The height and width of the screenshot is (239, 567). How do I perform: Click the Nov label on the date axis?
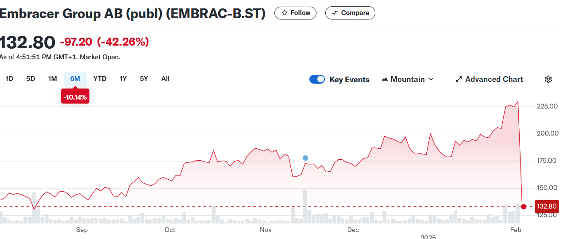pos(266,230)
